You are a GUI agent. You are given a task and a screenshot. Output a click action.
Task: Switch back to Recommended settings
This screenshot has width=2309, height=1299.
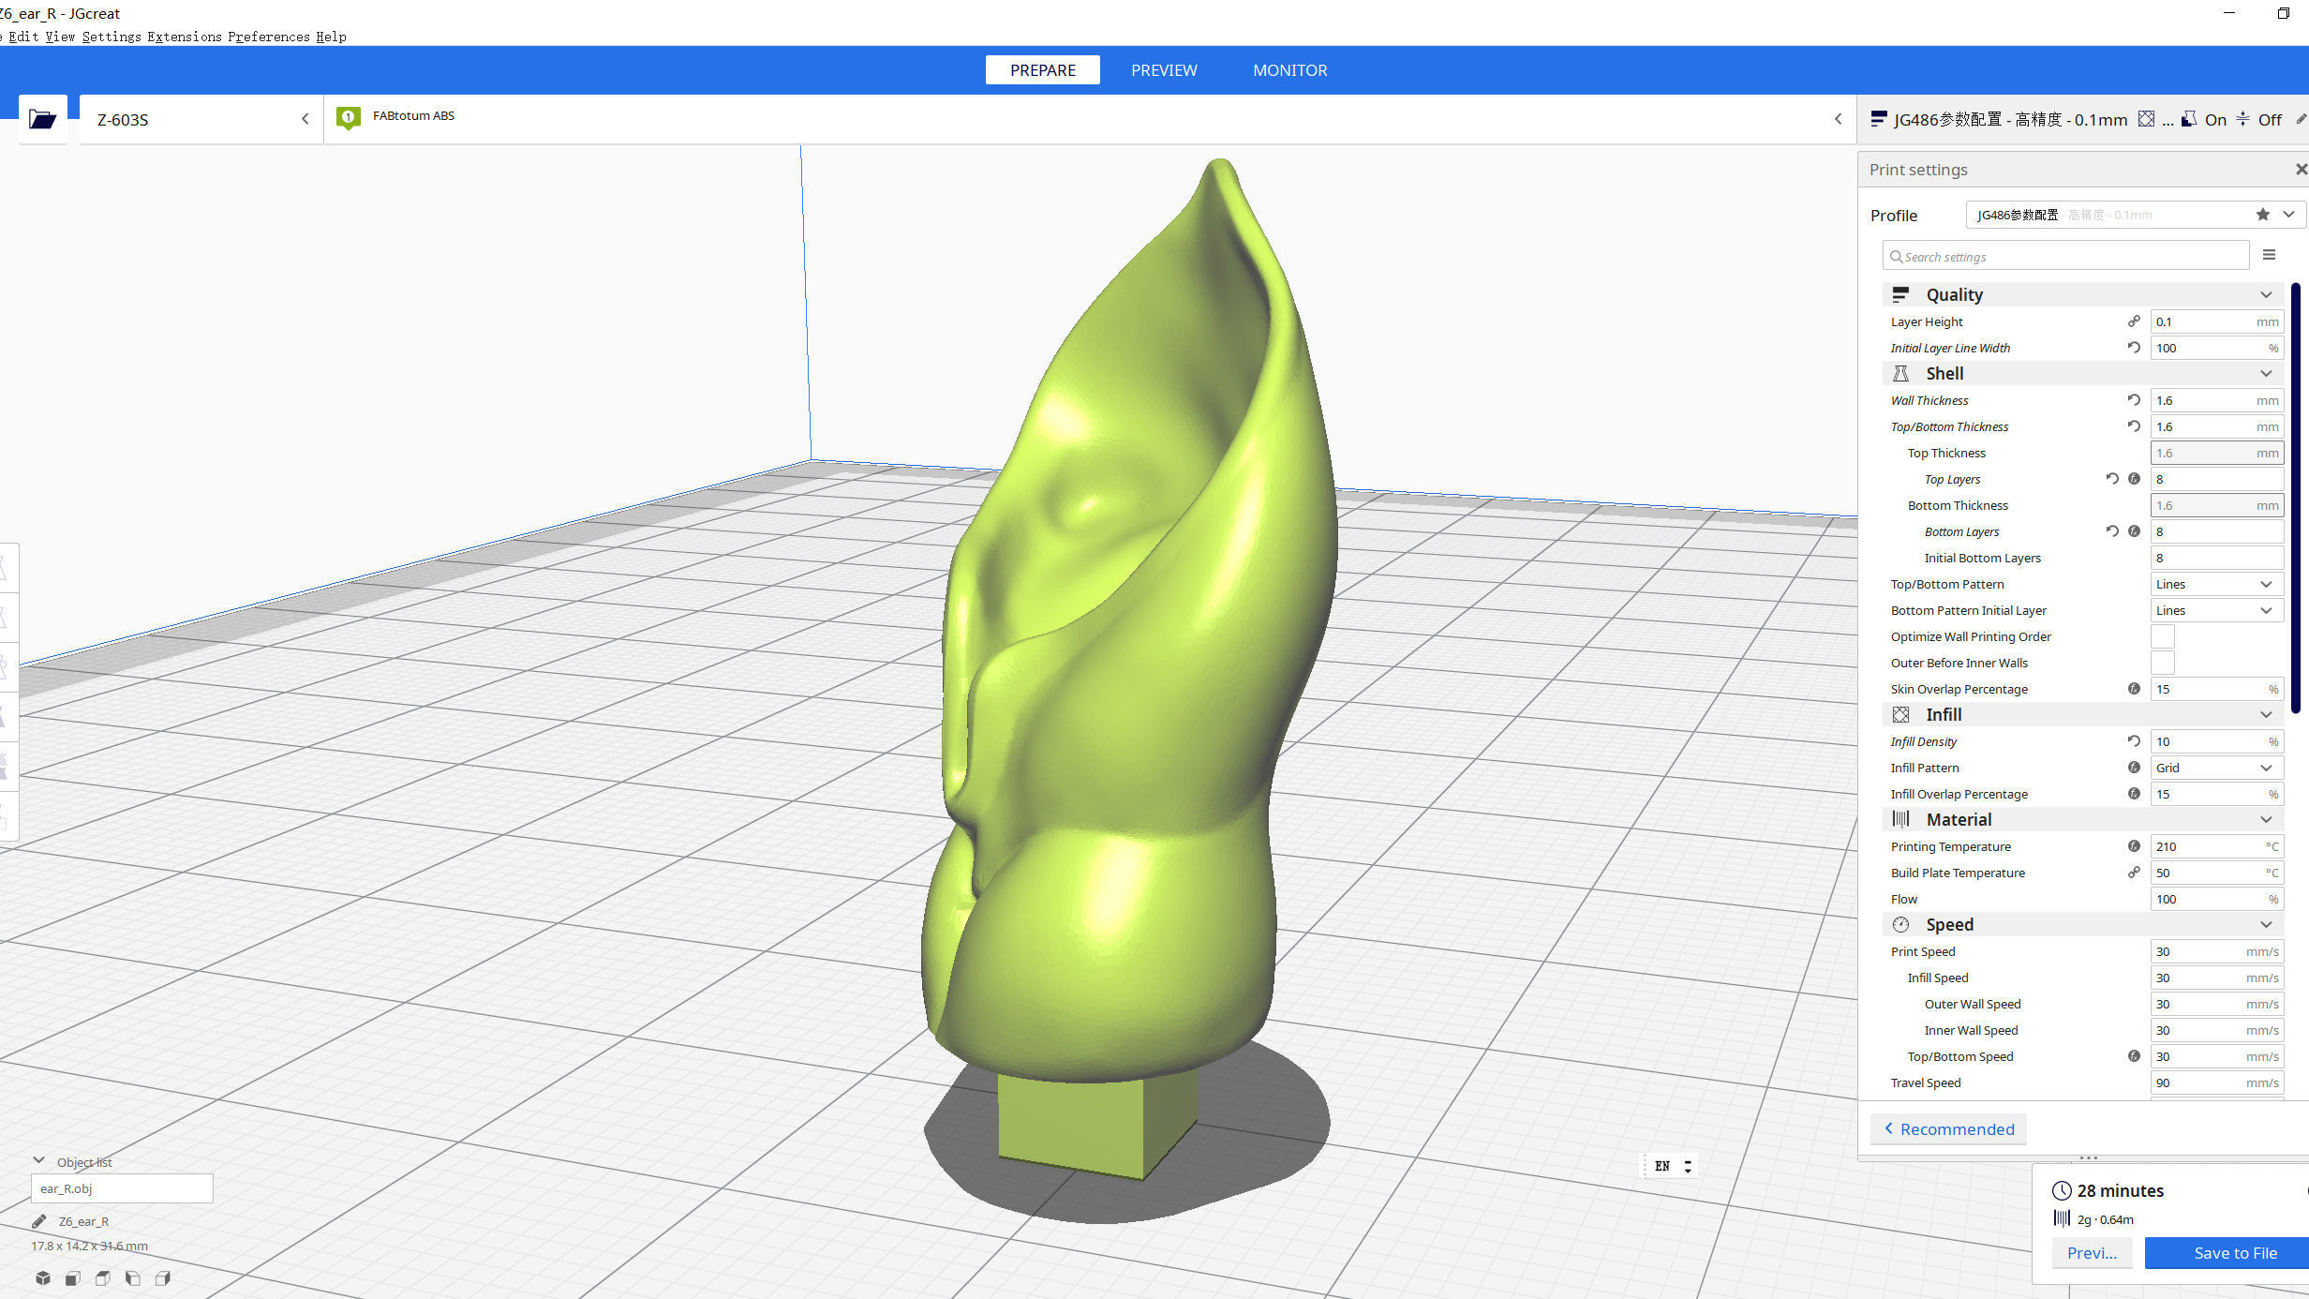point(1948,1129)
